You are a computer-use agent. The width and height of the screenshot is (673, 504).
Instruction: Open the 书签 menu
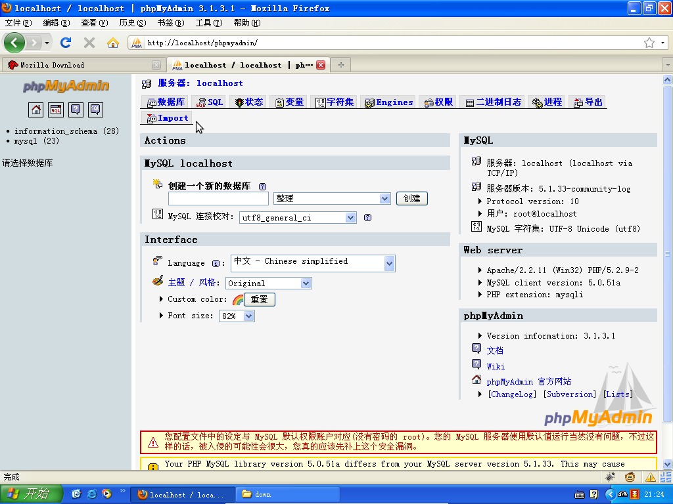pos(171,23)
